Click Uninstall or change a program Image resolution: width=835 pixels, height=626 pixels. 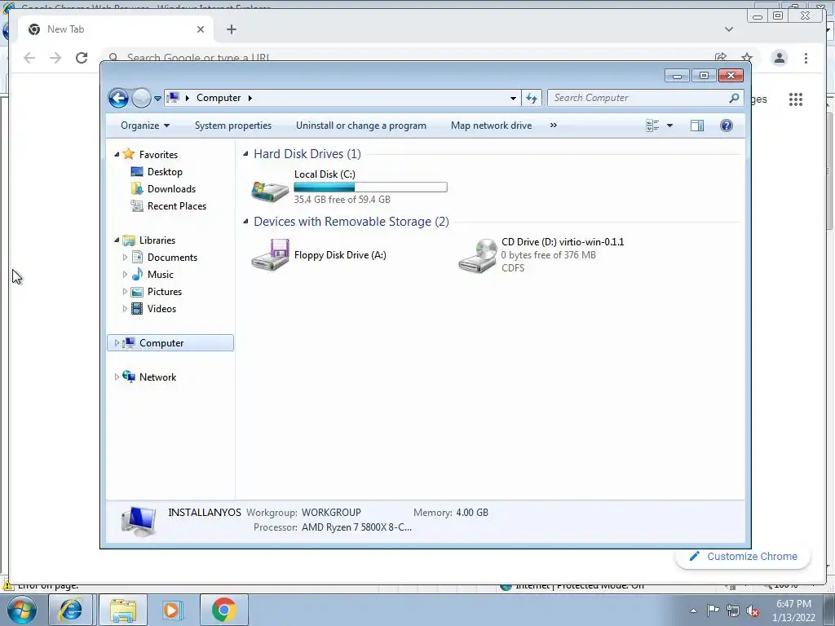coord(361,126)
